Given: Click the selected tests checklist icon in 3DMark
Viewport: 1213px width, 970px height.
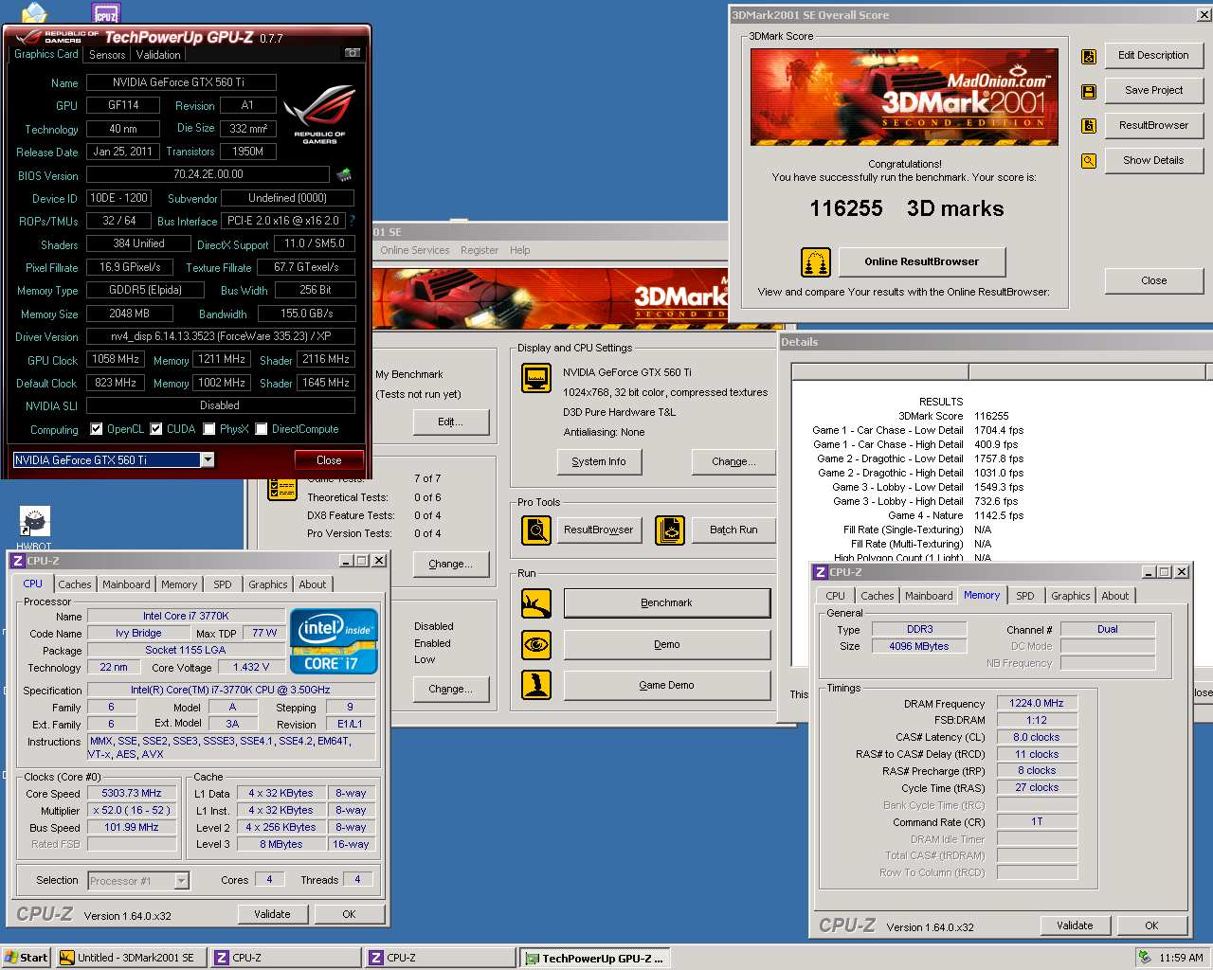Looking at the screenshot, I should click(x=282, y=489).
